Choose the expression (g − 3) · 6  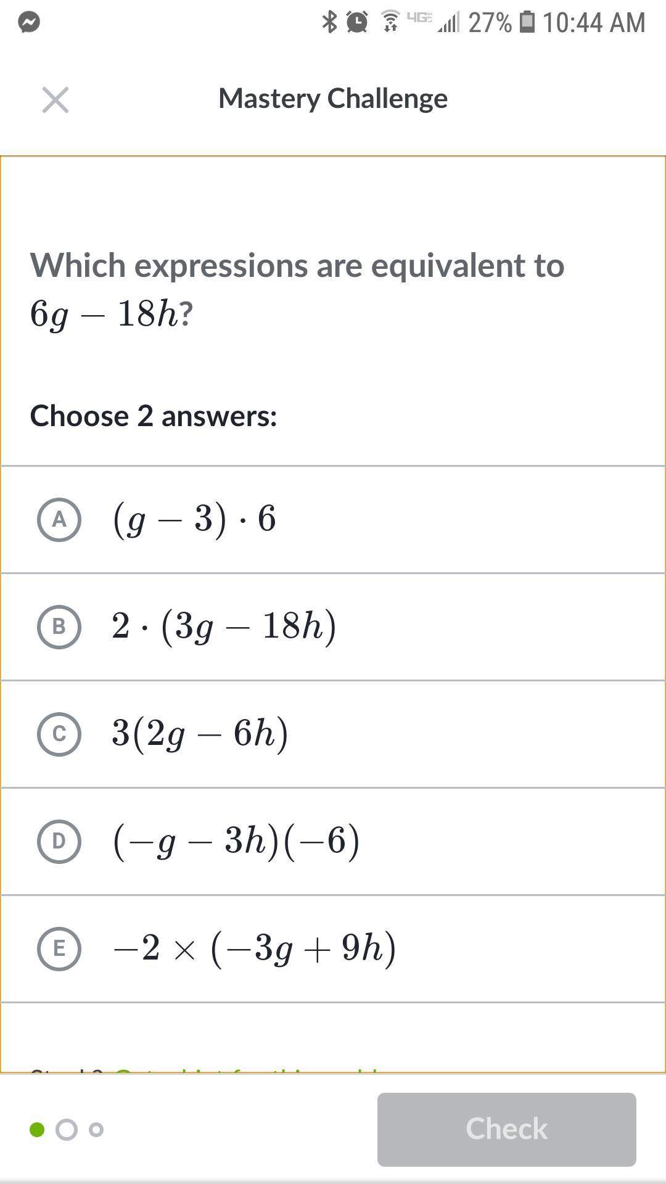tap(194, 519)
